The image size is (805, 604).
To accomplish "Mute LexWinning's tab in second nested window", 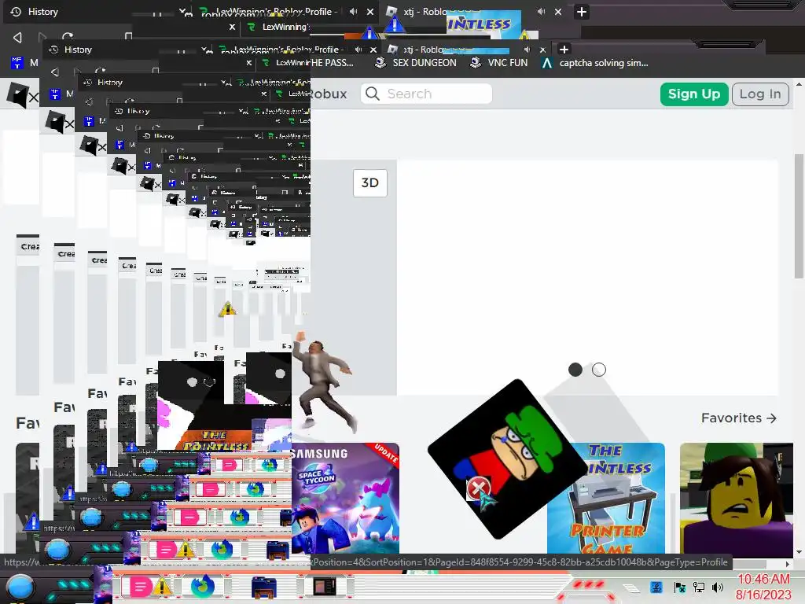I will (358, 50).
